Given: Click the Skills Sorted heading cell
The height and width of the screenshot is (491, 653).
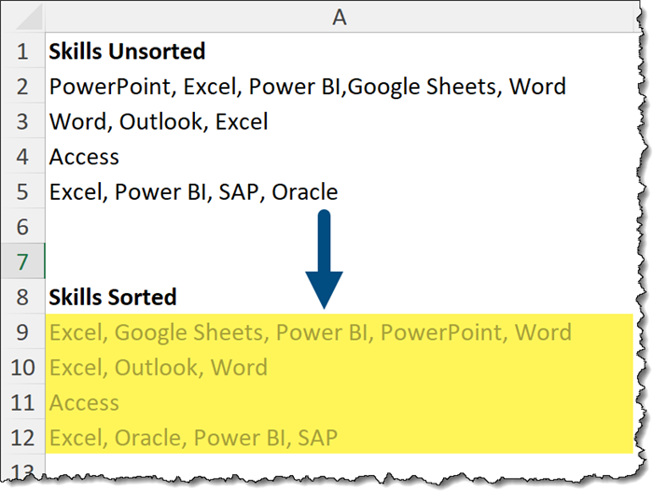Looking at the screenshot, I should pyautogui.click(x=113, y=298).
